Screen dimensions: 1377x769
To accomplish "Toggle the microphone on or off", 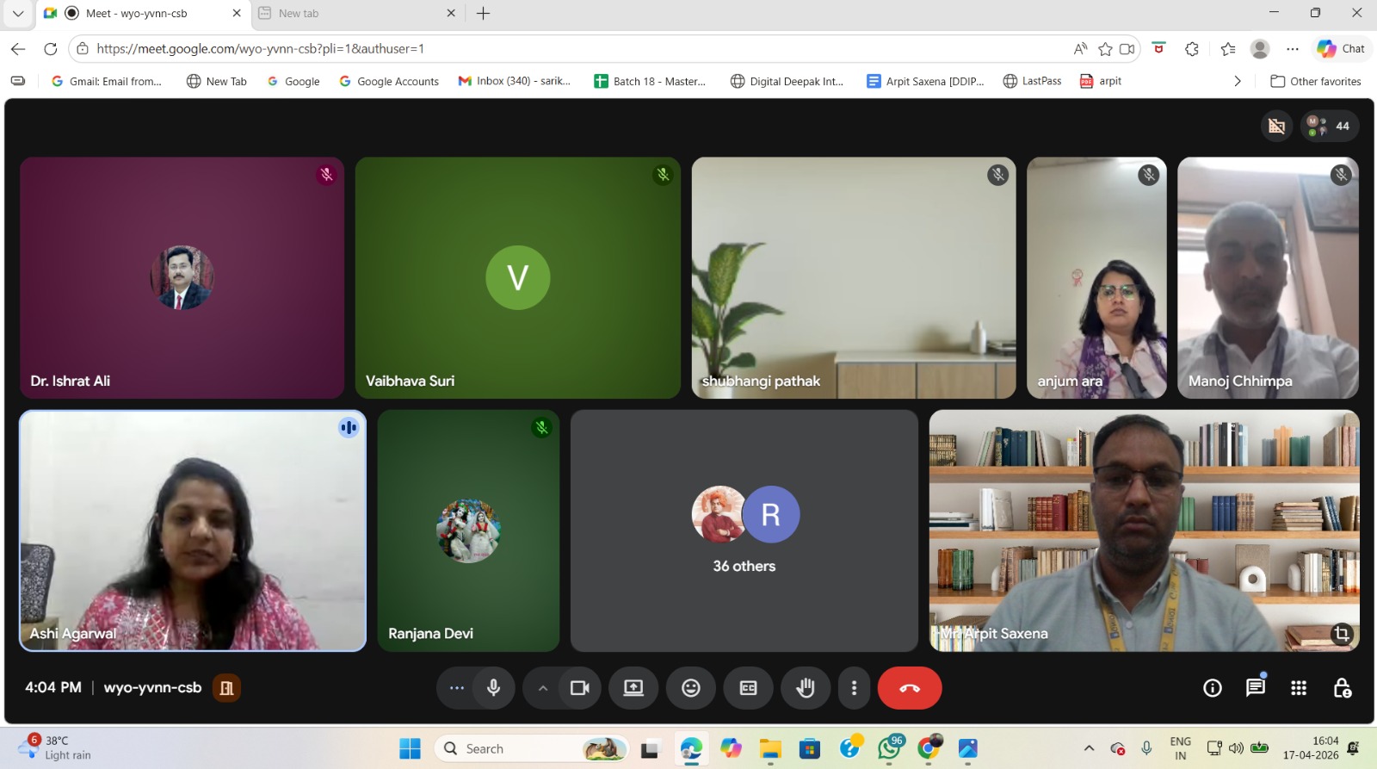I will point(493,688).
